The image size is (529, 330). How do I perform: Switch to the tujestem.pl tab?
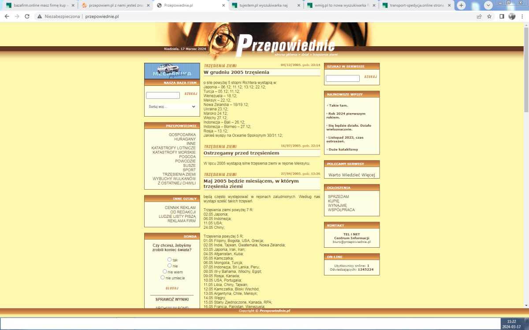264,5
